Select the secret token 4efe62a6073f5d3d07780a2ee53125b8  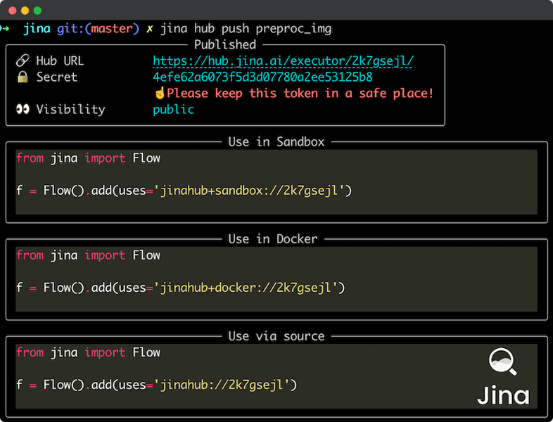click(x=262, y=77)
